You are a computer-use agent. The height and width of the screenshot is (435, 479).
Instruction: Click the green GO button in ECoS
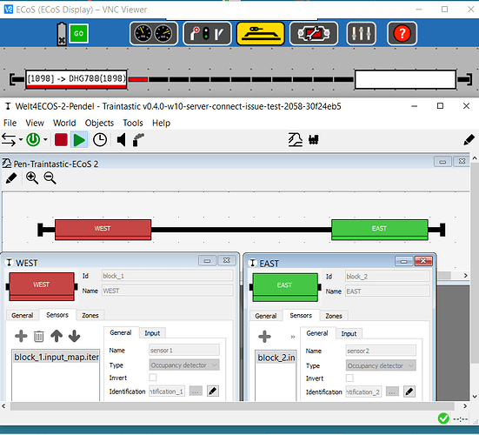coord(78,33)
